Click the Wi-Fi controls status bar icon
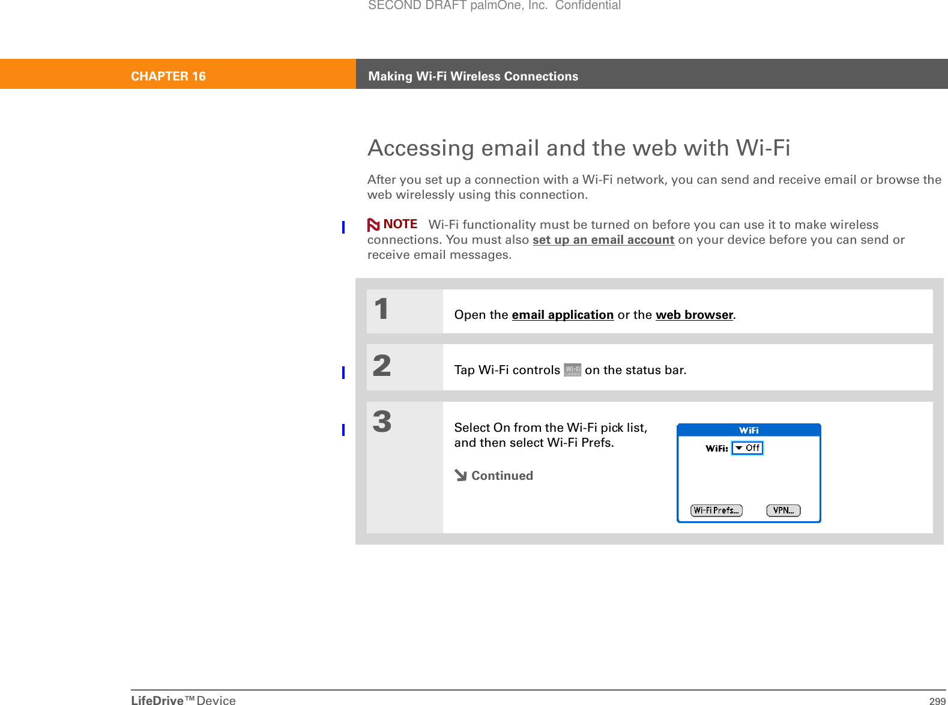Image resolution: width=948 pixels, height=705 pixels. (573, 370)
